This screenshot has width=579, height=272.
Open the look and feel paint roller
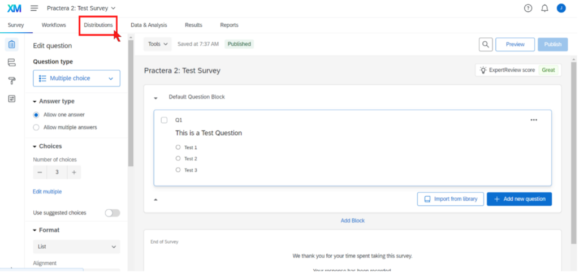pyautogui.click(x=12, y=81)
